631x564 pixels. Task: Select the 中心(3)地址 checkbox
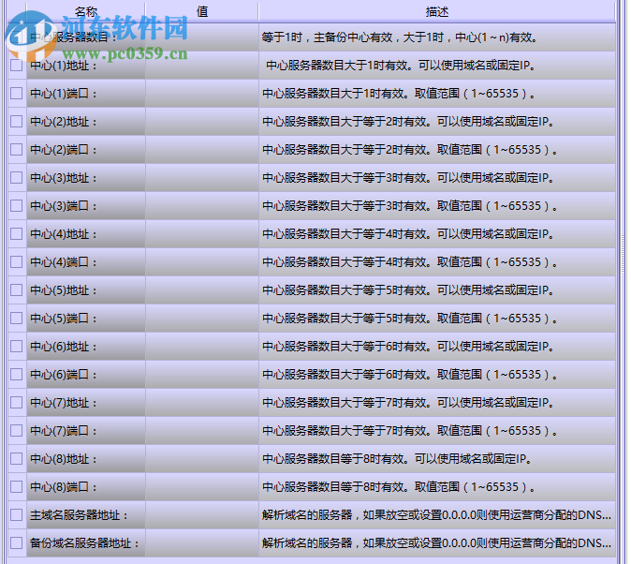(17, 178)
